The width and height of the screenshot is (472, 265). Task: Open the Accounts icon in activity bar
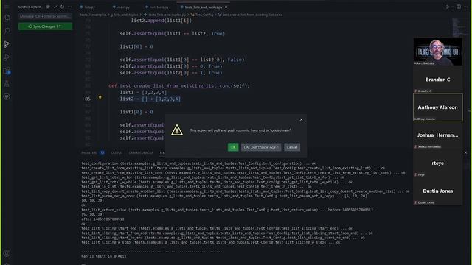[x=7, y=253]
